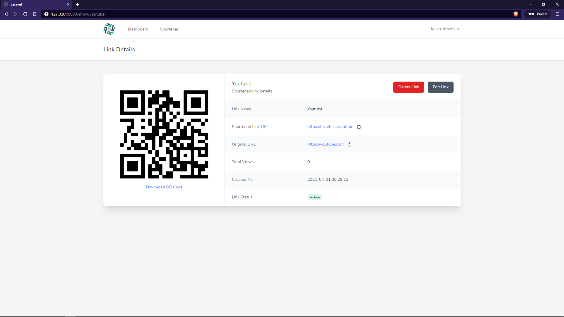Open the https://youtube.com original link
Viewport: 564px width, 317px height.
point(325,144)
